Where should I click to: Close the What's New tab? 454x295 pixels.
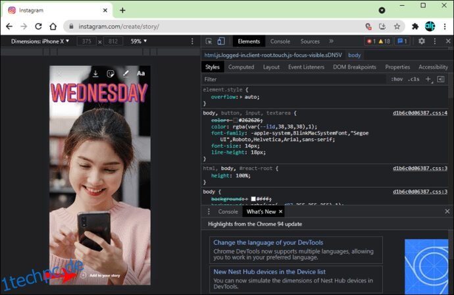(280, 212)
